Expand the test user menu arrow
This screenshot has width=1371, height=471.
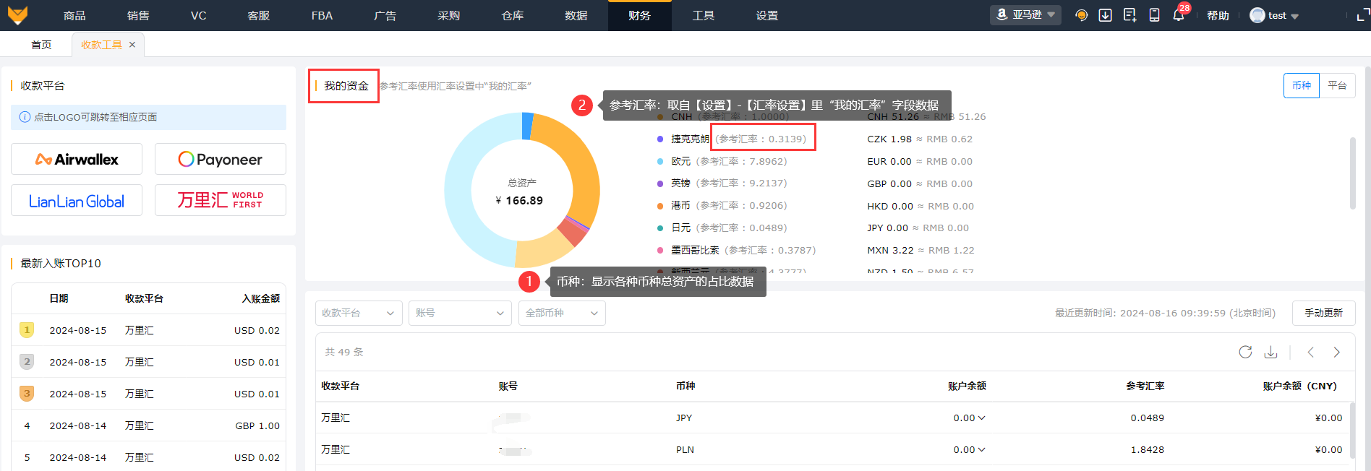1295,16
